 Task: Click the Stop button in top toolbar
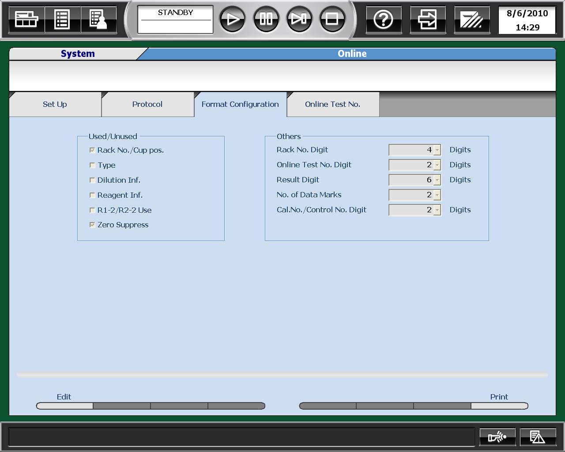click(x=332, y=19)
